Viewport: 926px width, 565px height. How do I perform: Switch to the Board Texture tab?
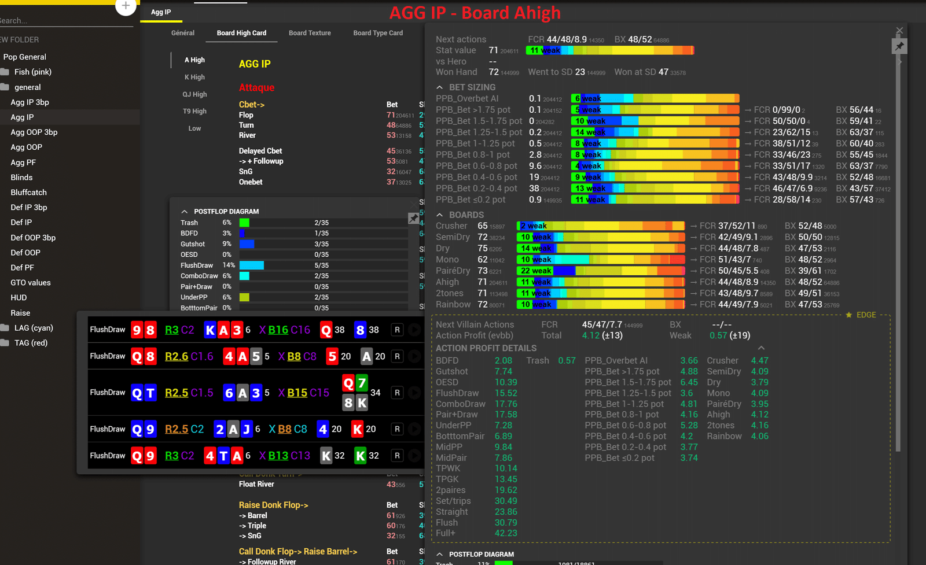tap(310, 33)
